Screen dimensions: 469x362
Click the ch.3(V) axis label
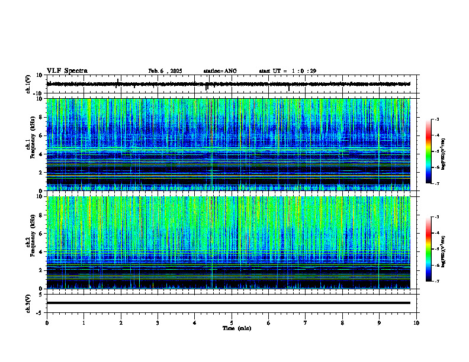click(x=28, y=303)
